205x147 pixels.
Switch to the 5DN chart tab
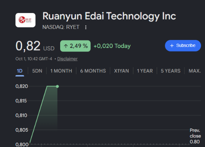click(x=37, y=71)
